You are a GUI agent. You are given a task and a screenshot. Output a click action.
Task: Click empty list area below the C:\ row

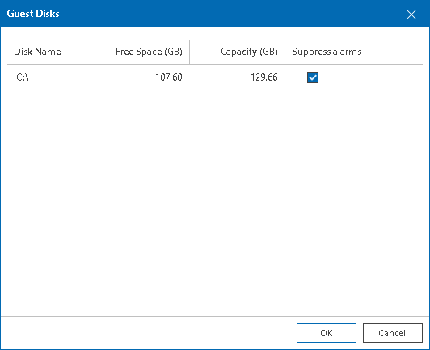pos(215,202)
